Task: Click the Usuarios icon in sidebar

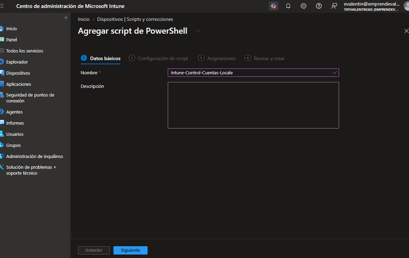Action: click(2, 134)
